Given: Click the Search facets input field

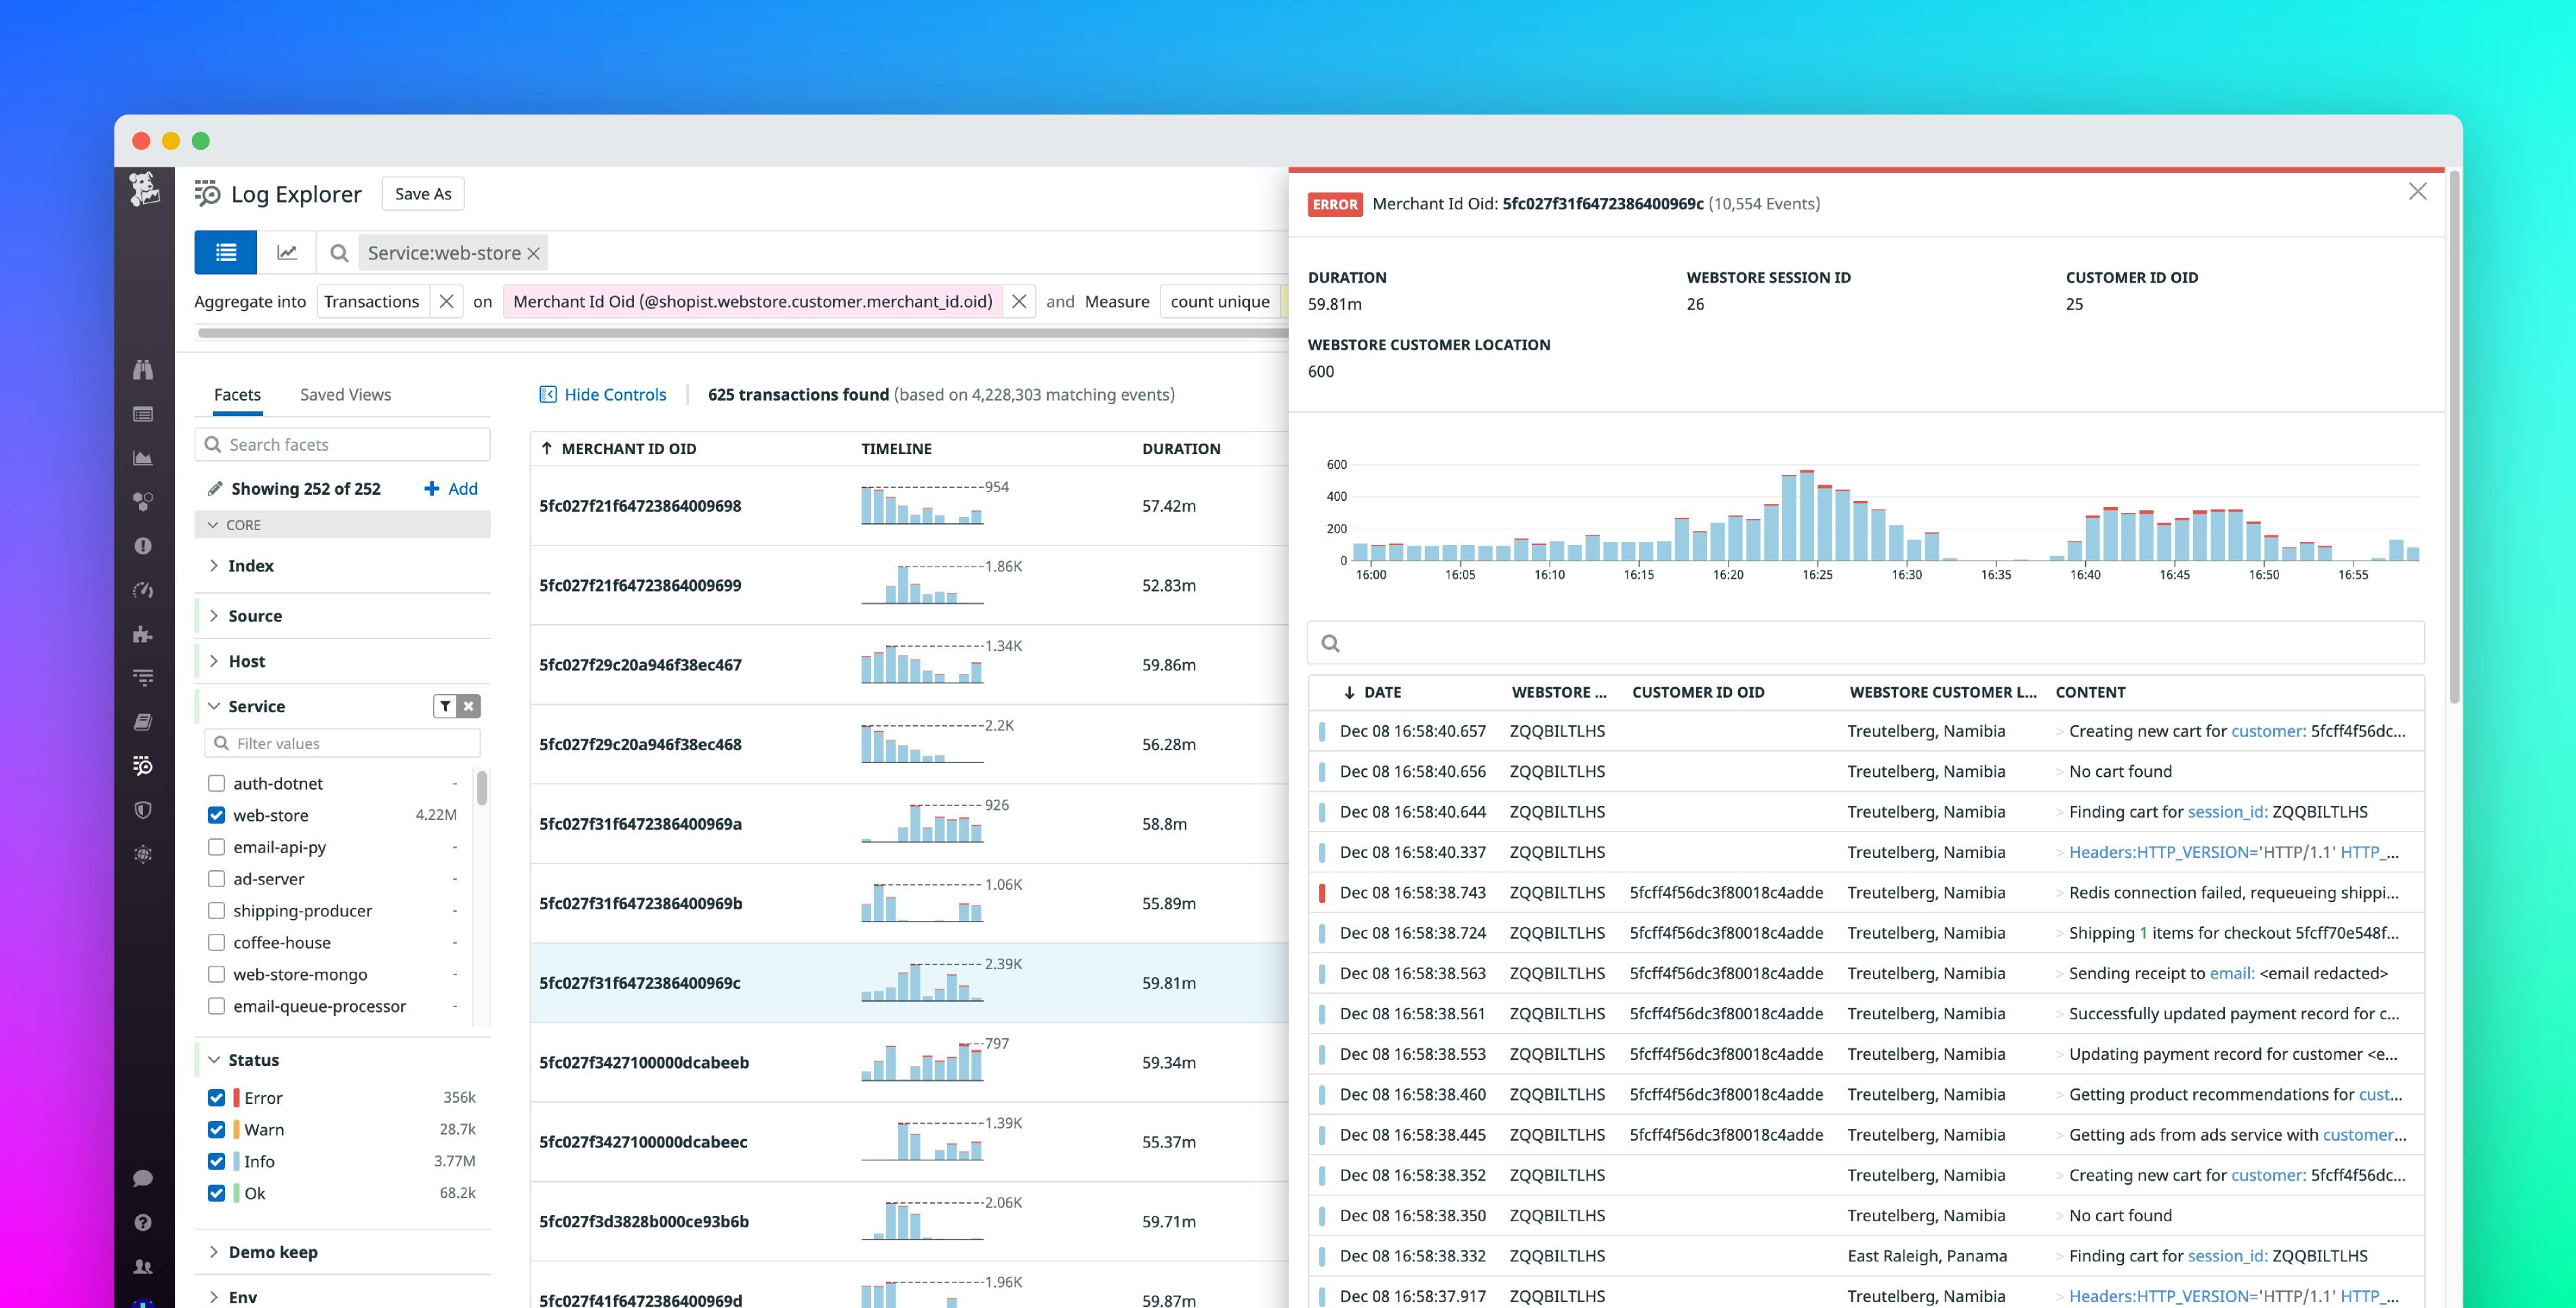Looking at the screenshot, I should (342, 444).
